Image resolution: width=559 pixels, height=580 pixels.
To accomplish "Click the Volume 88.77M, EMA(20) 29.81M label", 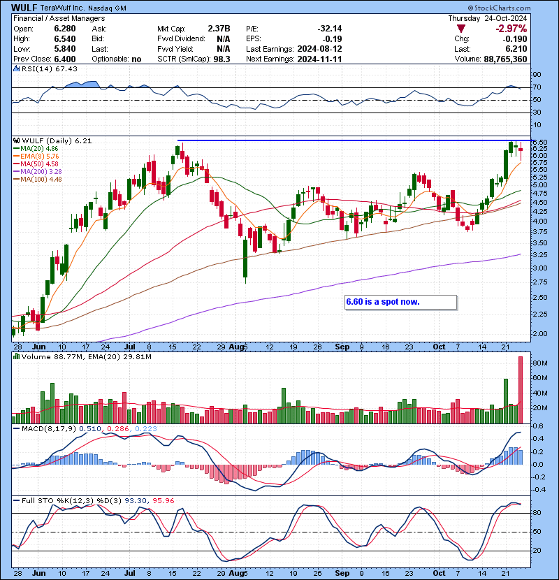I will tap(87, 356).
